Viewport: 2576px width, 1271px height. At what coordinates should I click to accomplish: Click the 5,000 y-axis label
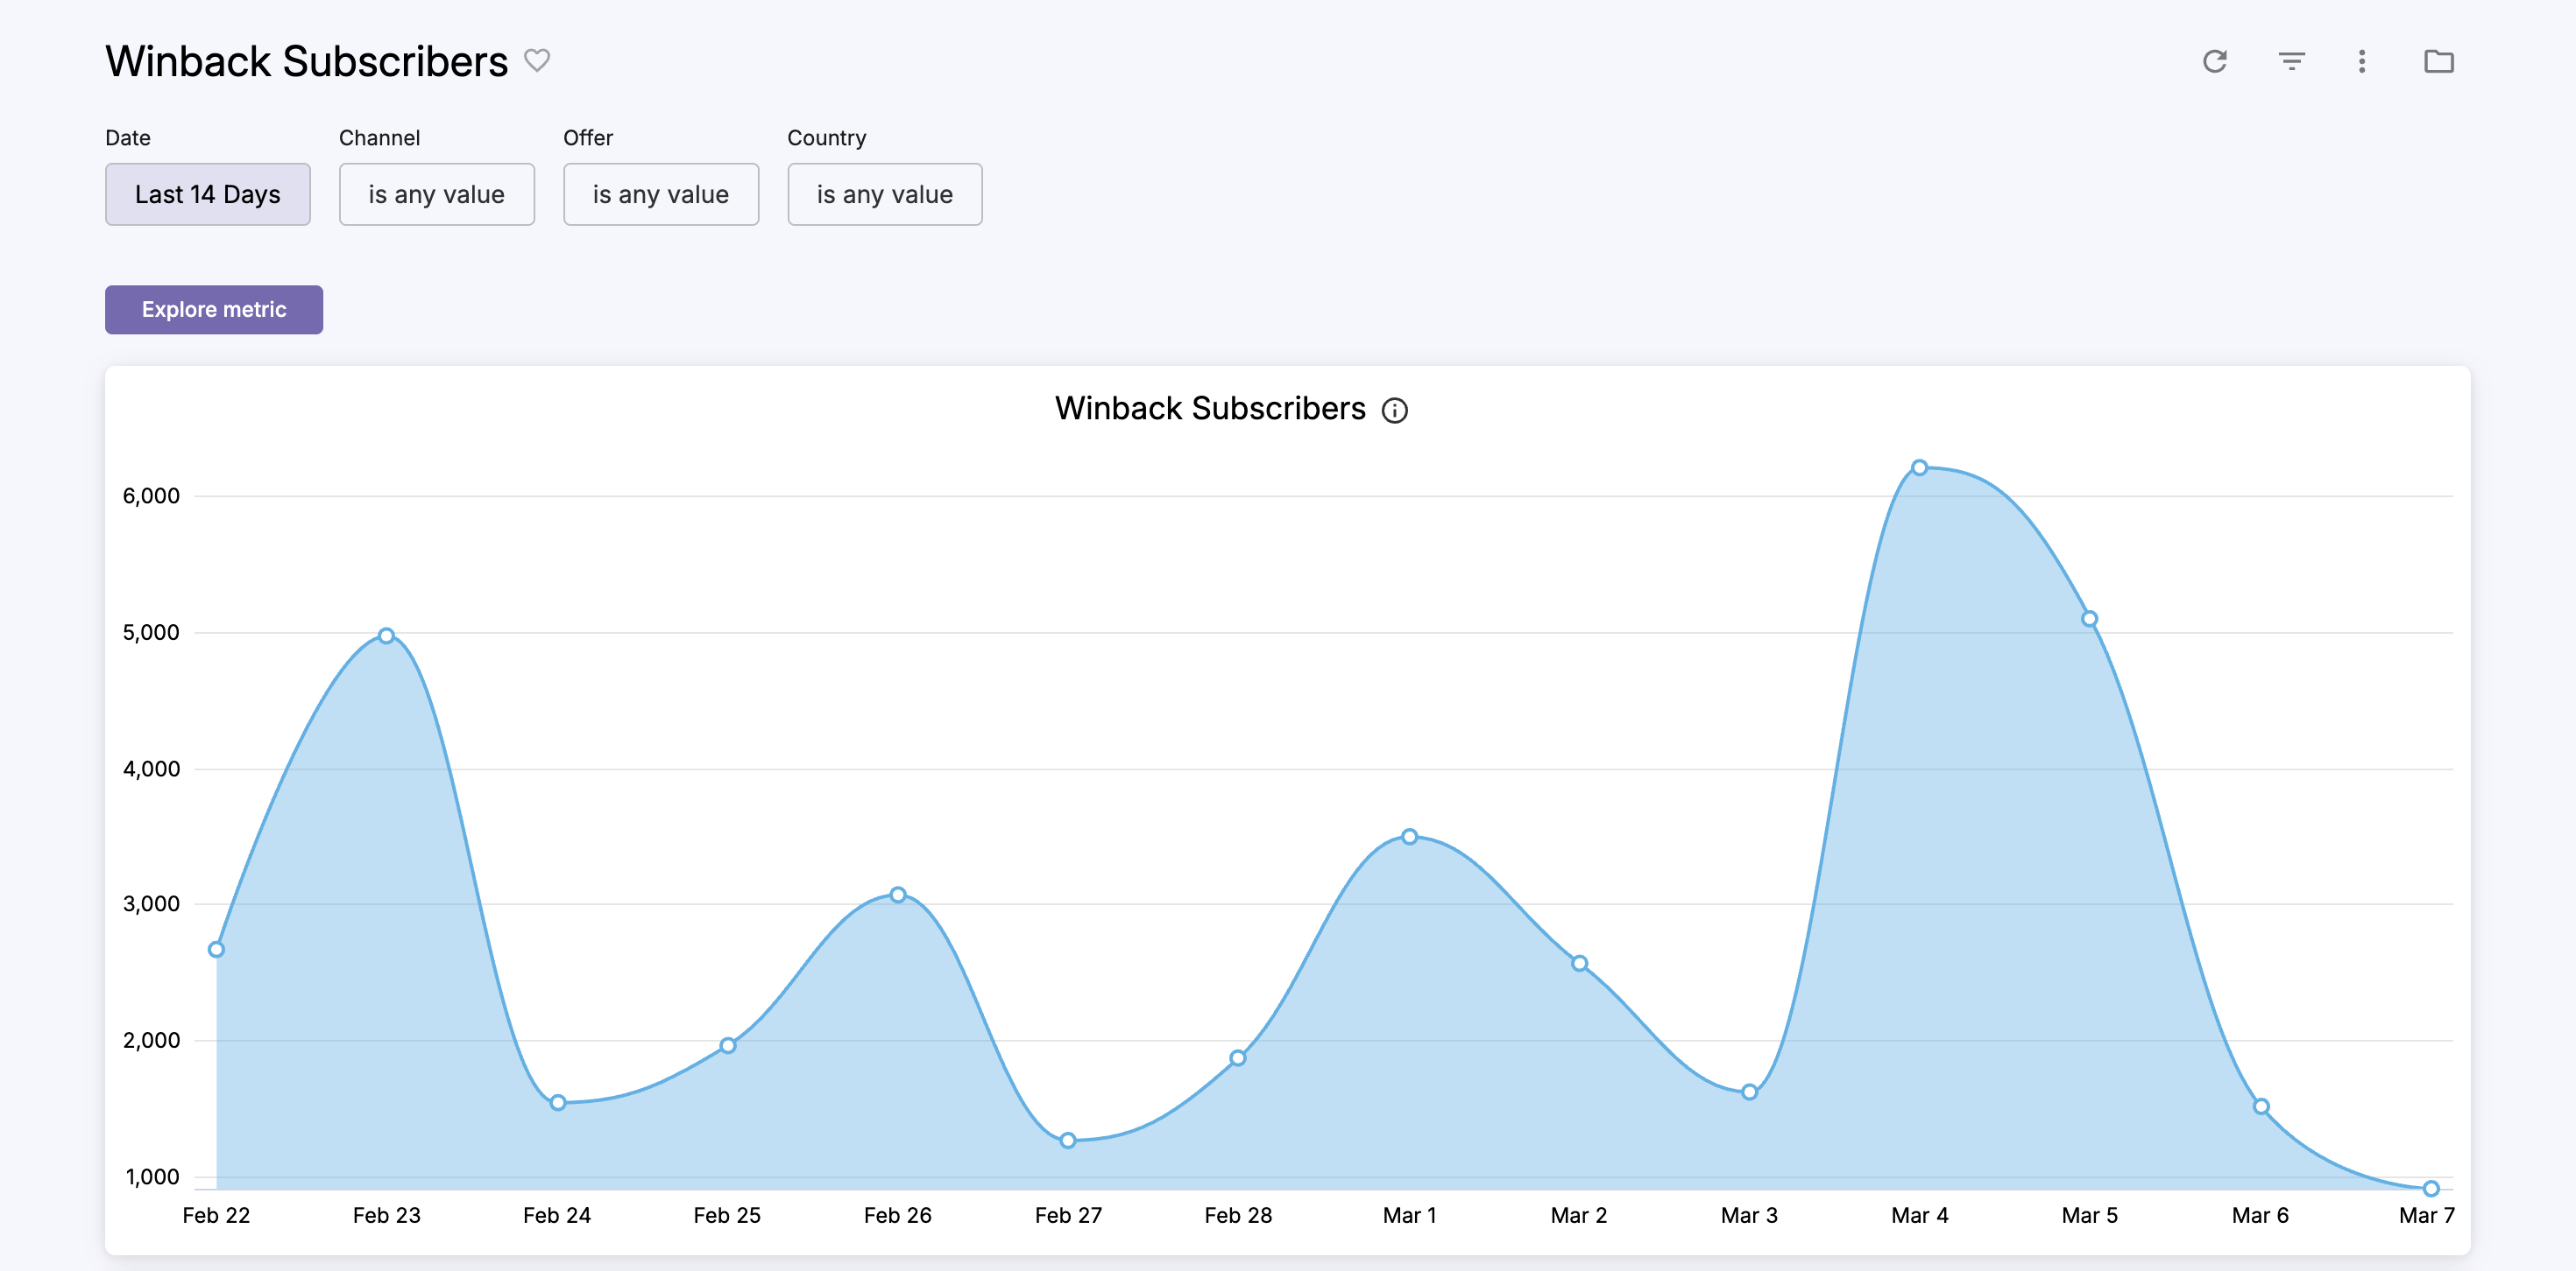(151, 633)
